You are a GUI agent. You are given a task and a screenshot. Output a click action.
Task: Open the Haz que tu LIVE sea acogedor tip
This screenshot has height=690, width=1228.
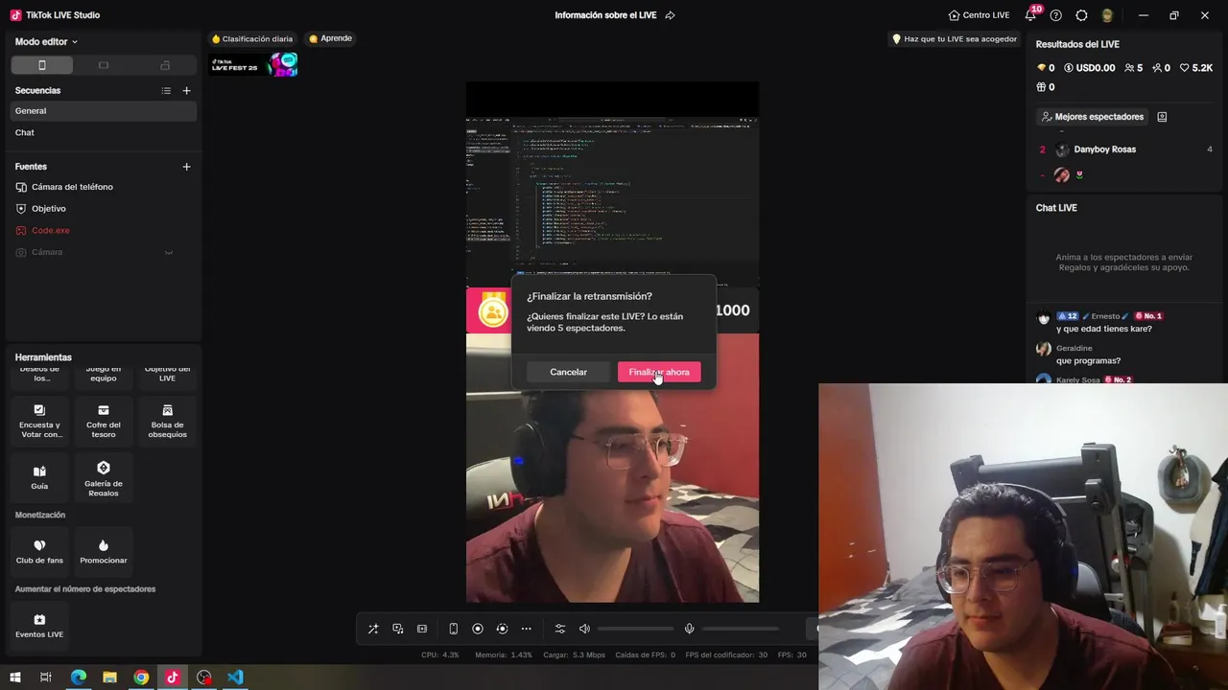point(954,39)
